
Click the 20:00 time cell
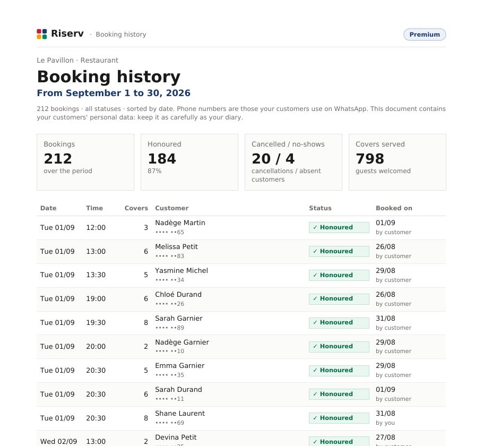point(96,346)
